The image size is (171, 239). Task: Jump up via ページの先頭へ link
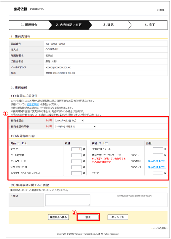(160, 228)
